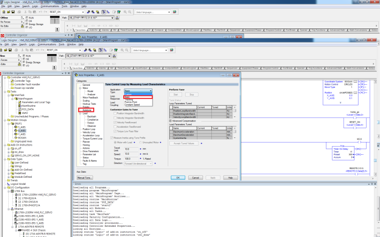Toggle Velocity Integrator Bandwidth checkbox
Viewport: 380px width, 237px height.
115,118
